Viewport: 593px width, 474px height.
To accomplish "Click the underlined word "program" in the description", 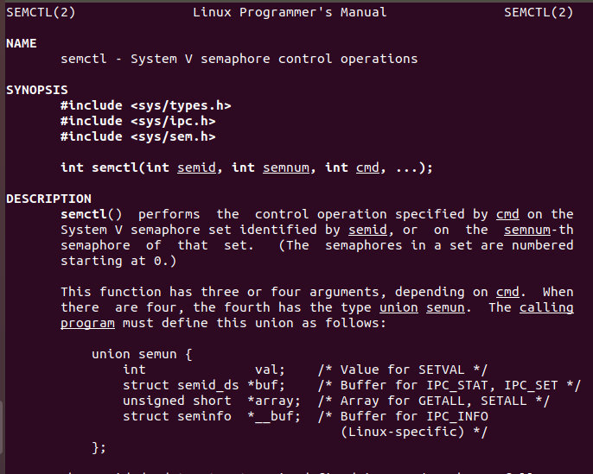I will point(87,323).
